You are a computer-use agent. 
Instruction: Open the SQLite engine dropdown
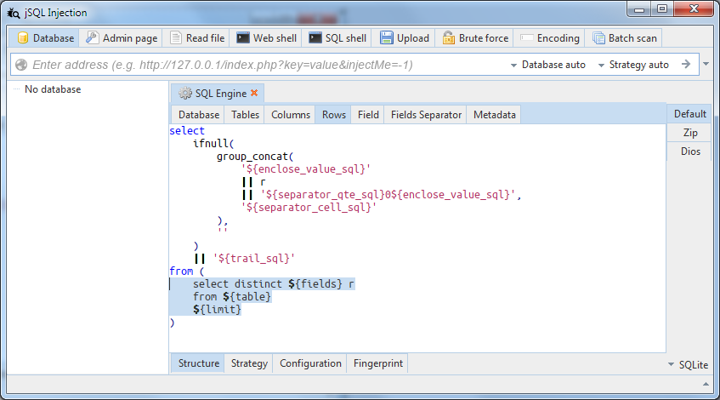tap(688, 364)
